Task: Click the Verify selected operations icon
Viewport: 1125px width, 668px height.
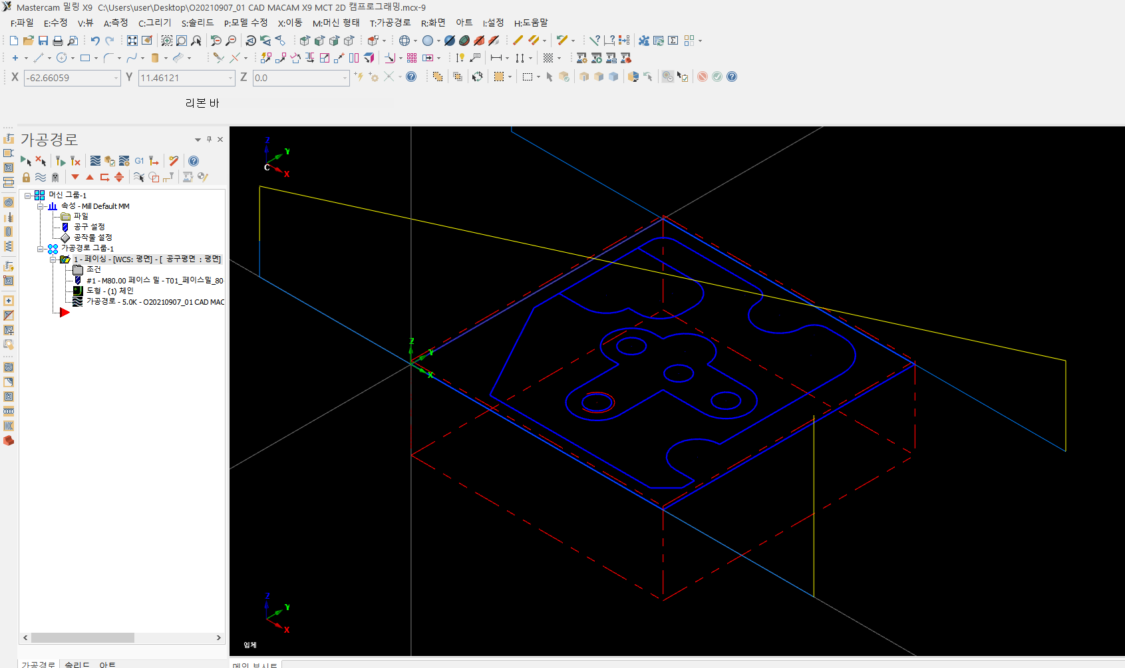Action: (110, 161)
